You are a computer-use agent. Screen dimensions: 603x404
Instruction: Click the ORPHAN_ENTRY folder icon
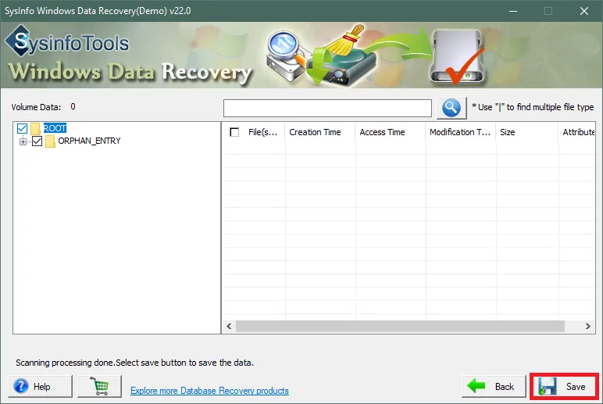[50, 141]
